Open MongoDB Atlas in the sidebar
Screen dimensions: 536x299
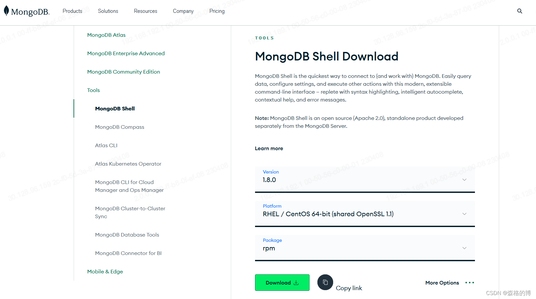(x=106, y=35)
